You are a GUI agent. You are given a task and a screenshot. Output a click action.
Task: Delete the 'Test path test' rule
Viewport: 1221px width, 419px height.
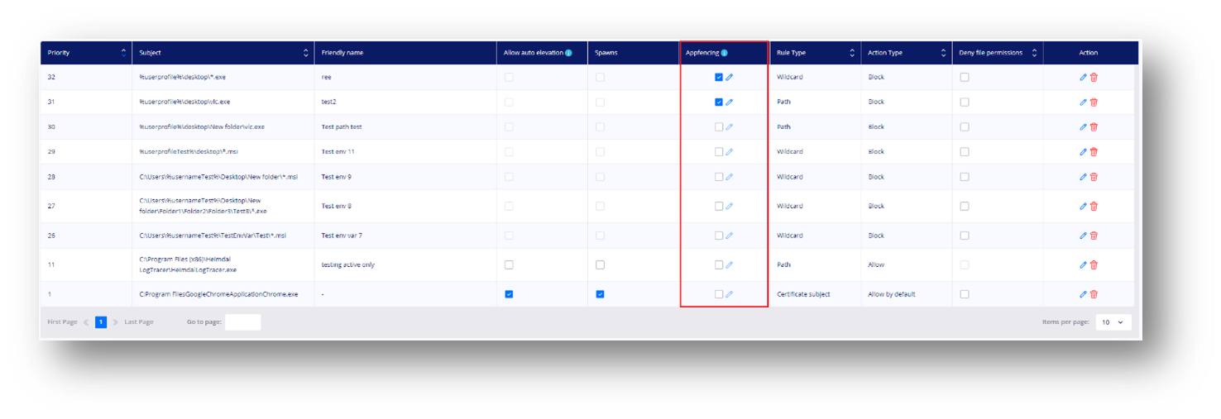click(1094, 127)
